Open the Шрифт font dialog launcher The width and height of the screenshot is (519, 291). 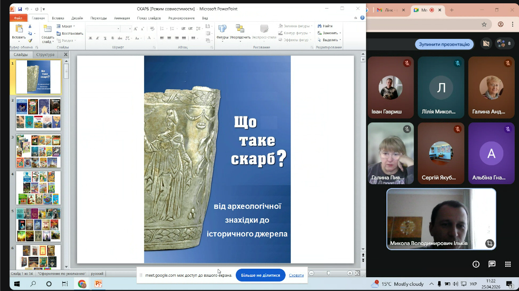(x=154, y=47)
